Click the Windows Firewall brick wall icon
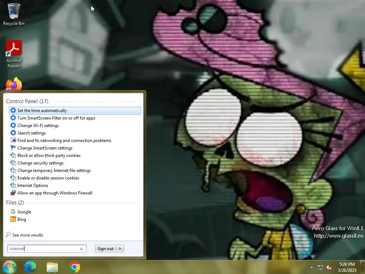The width and height of the screenshot is (365, 274). click(x=13, y=193)
